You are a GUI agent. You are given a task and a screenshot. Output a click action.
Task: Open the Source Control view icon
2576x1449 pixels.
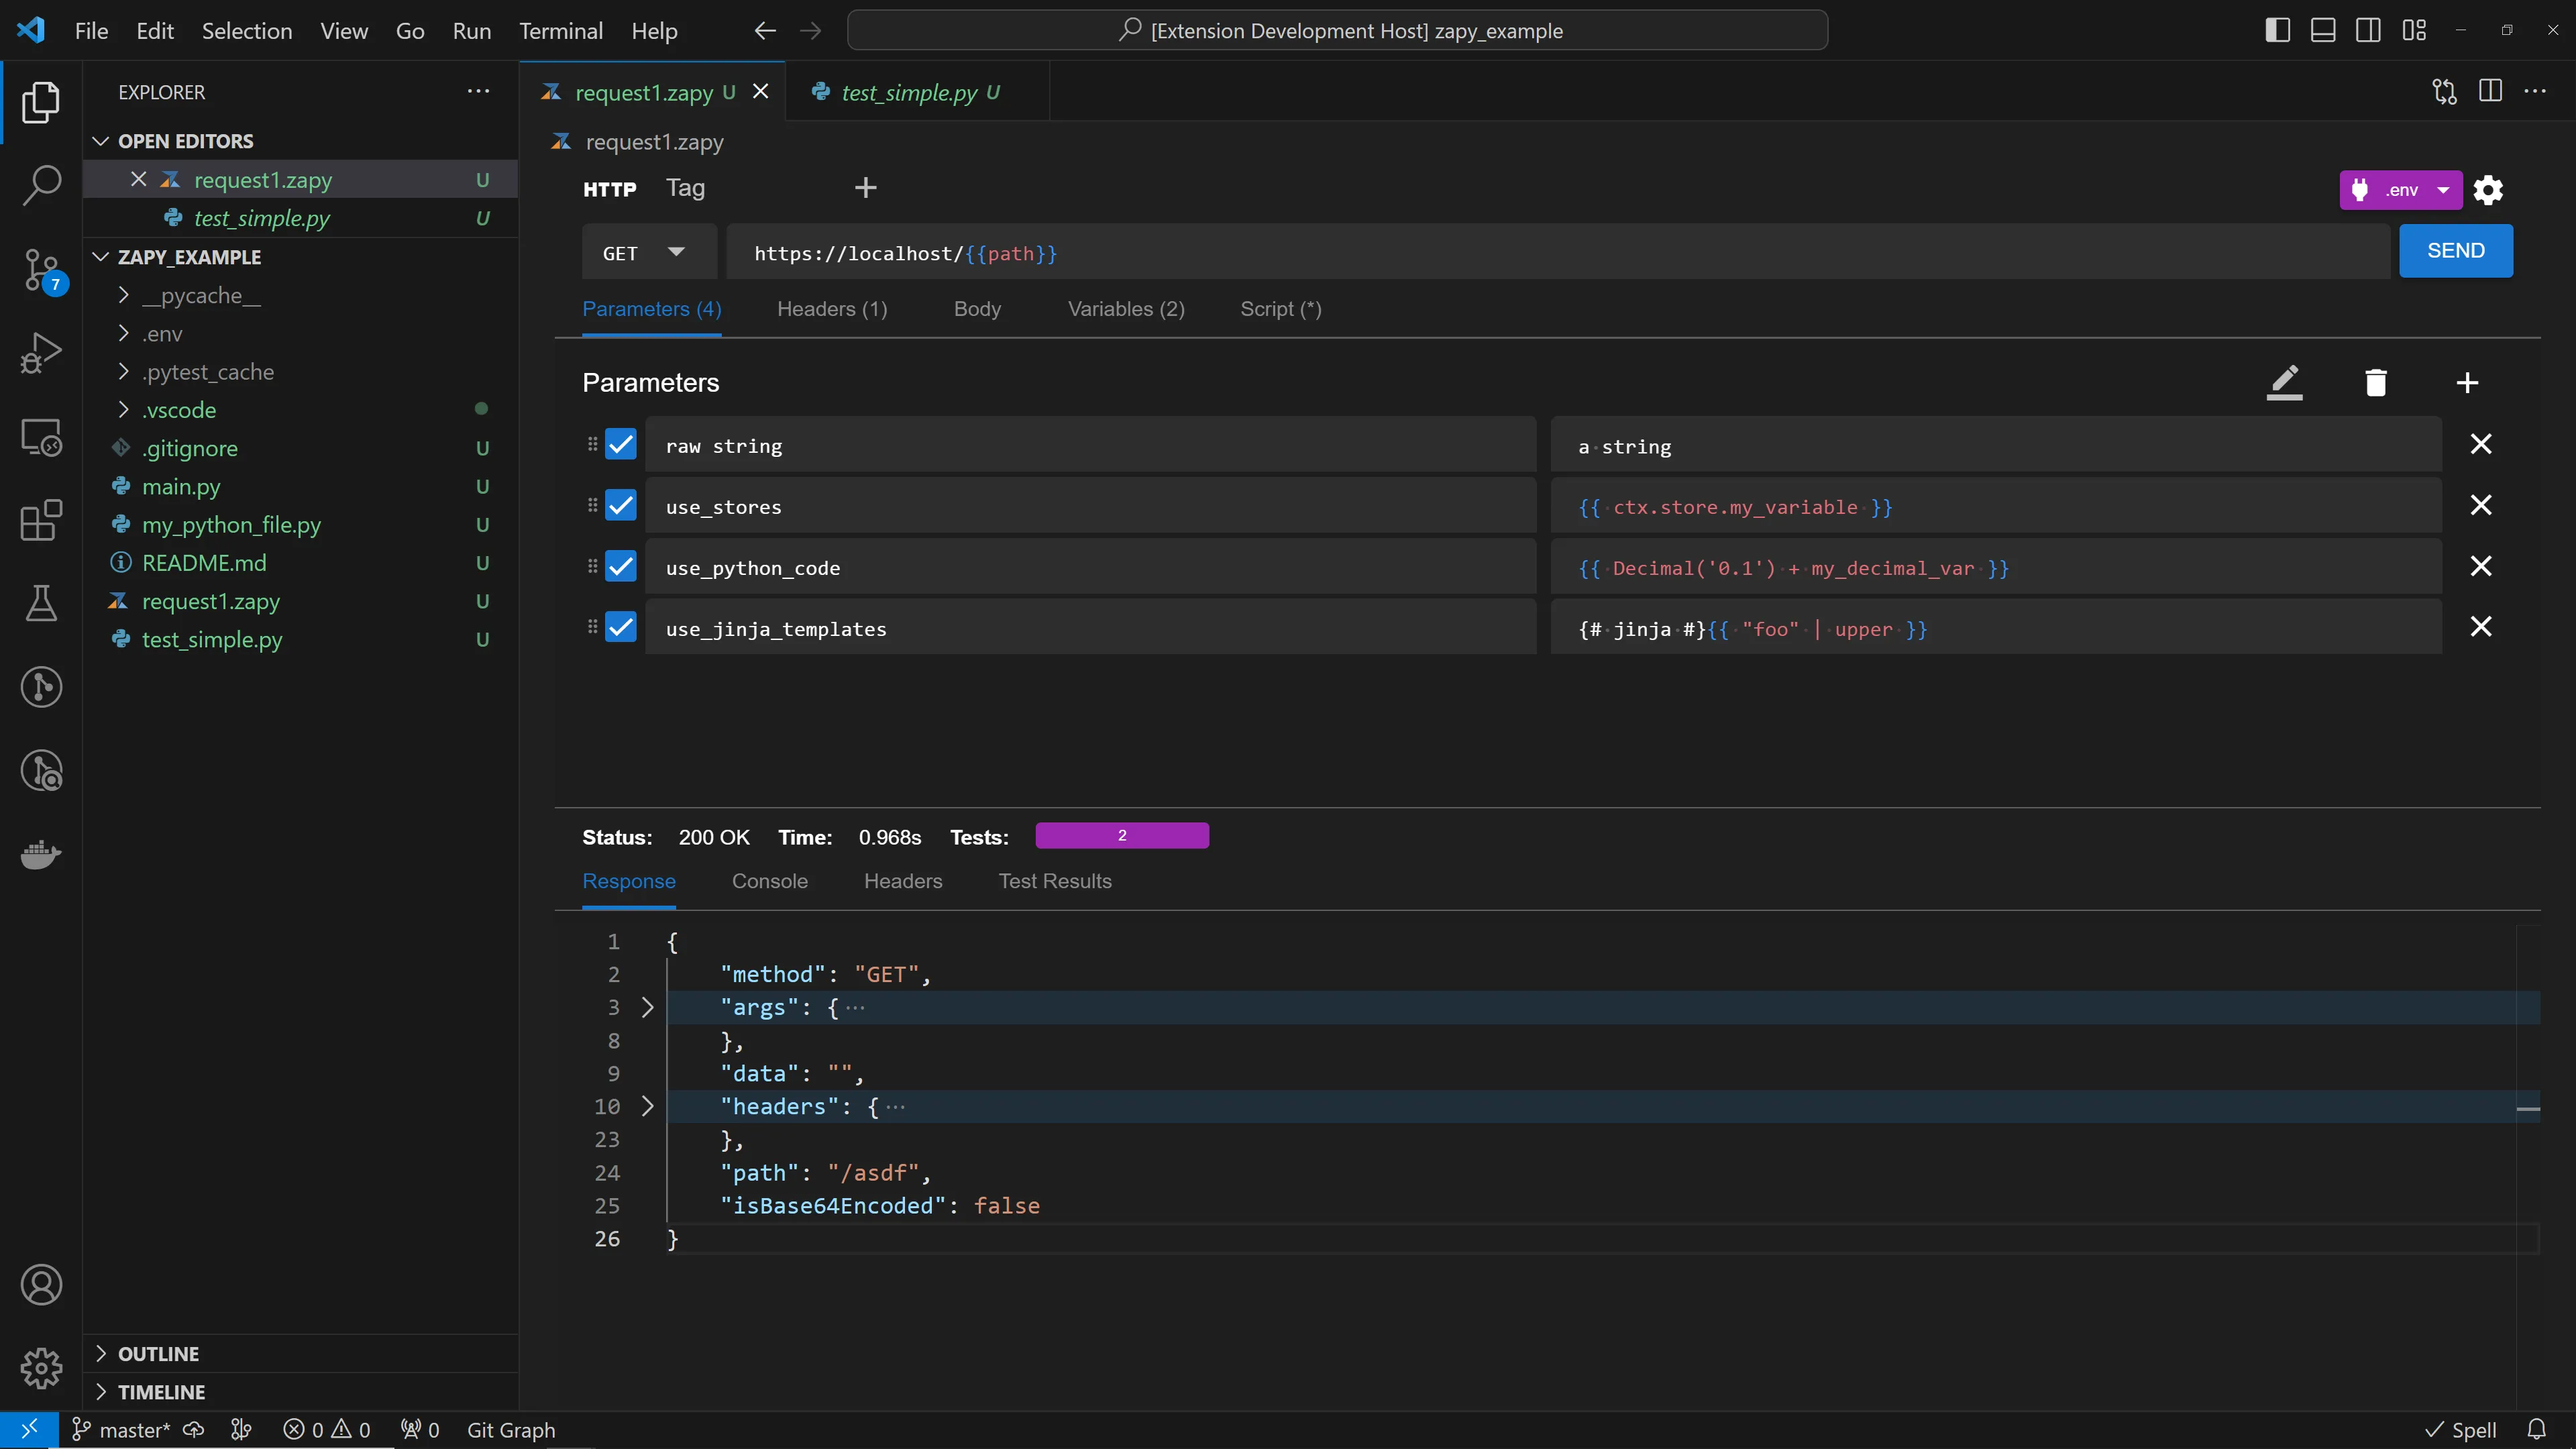41,269
